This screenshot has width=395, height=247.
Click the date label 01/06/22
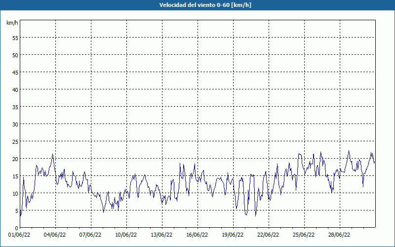point(19,235)
